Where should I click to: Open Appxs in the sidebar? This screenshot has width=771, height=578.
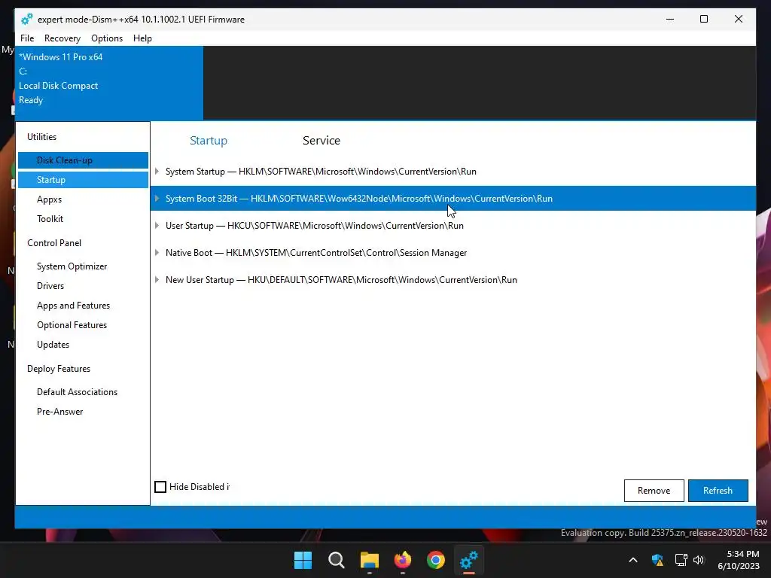49,199
